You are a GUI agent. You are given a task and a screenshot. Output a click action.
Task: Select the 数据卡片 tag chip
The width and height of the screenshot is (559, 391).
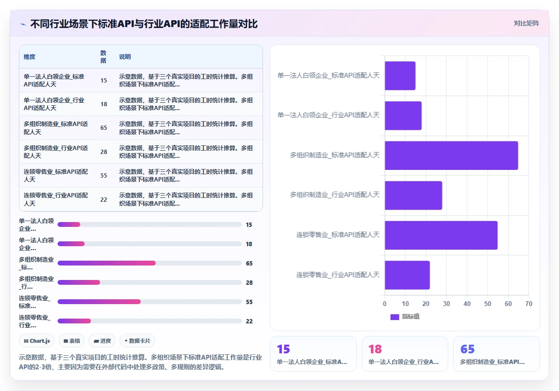(x=137, y=341)
